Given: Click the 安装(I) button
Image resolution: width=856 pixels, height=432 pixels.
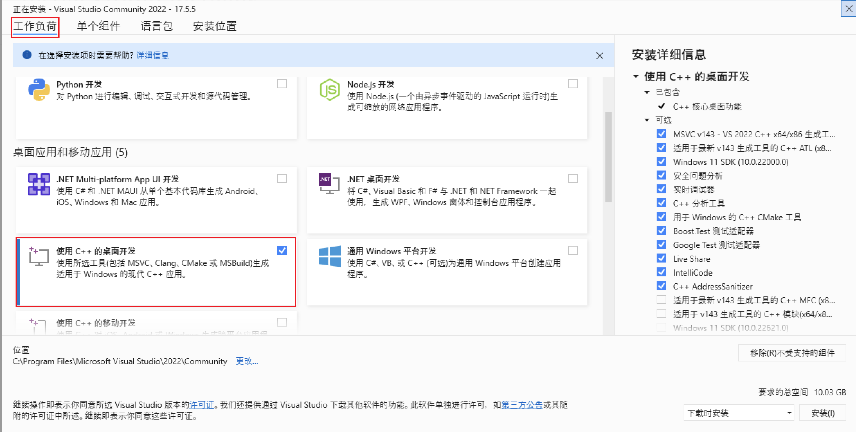Looking at the screenshot, I should tap(822, 413).
